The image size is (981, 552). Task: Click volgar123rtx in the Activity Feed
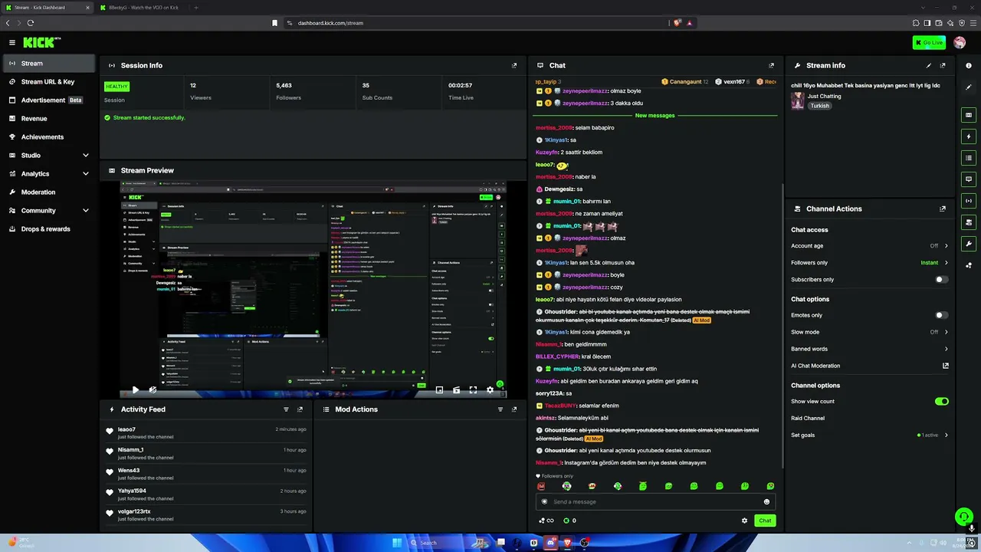134,511
